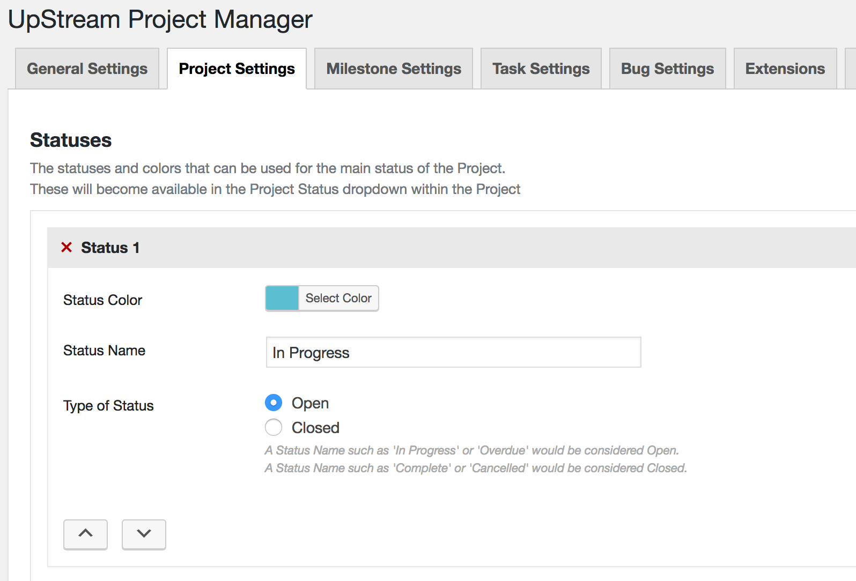Open the Bug Settings tab

[x=667, y=69]
